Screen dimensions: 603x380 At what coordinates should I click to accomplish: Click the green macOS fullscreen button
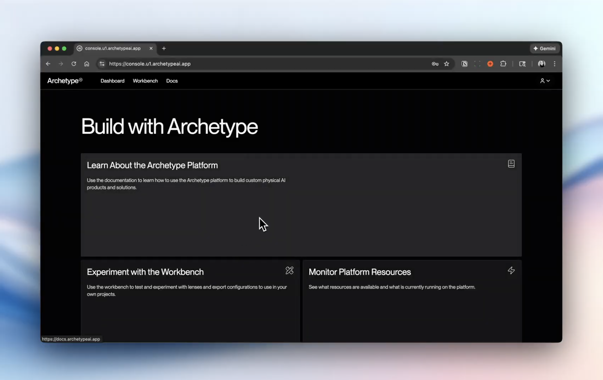(x=64, y=48)
